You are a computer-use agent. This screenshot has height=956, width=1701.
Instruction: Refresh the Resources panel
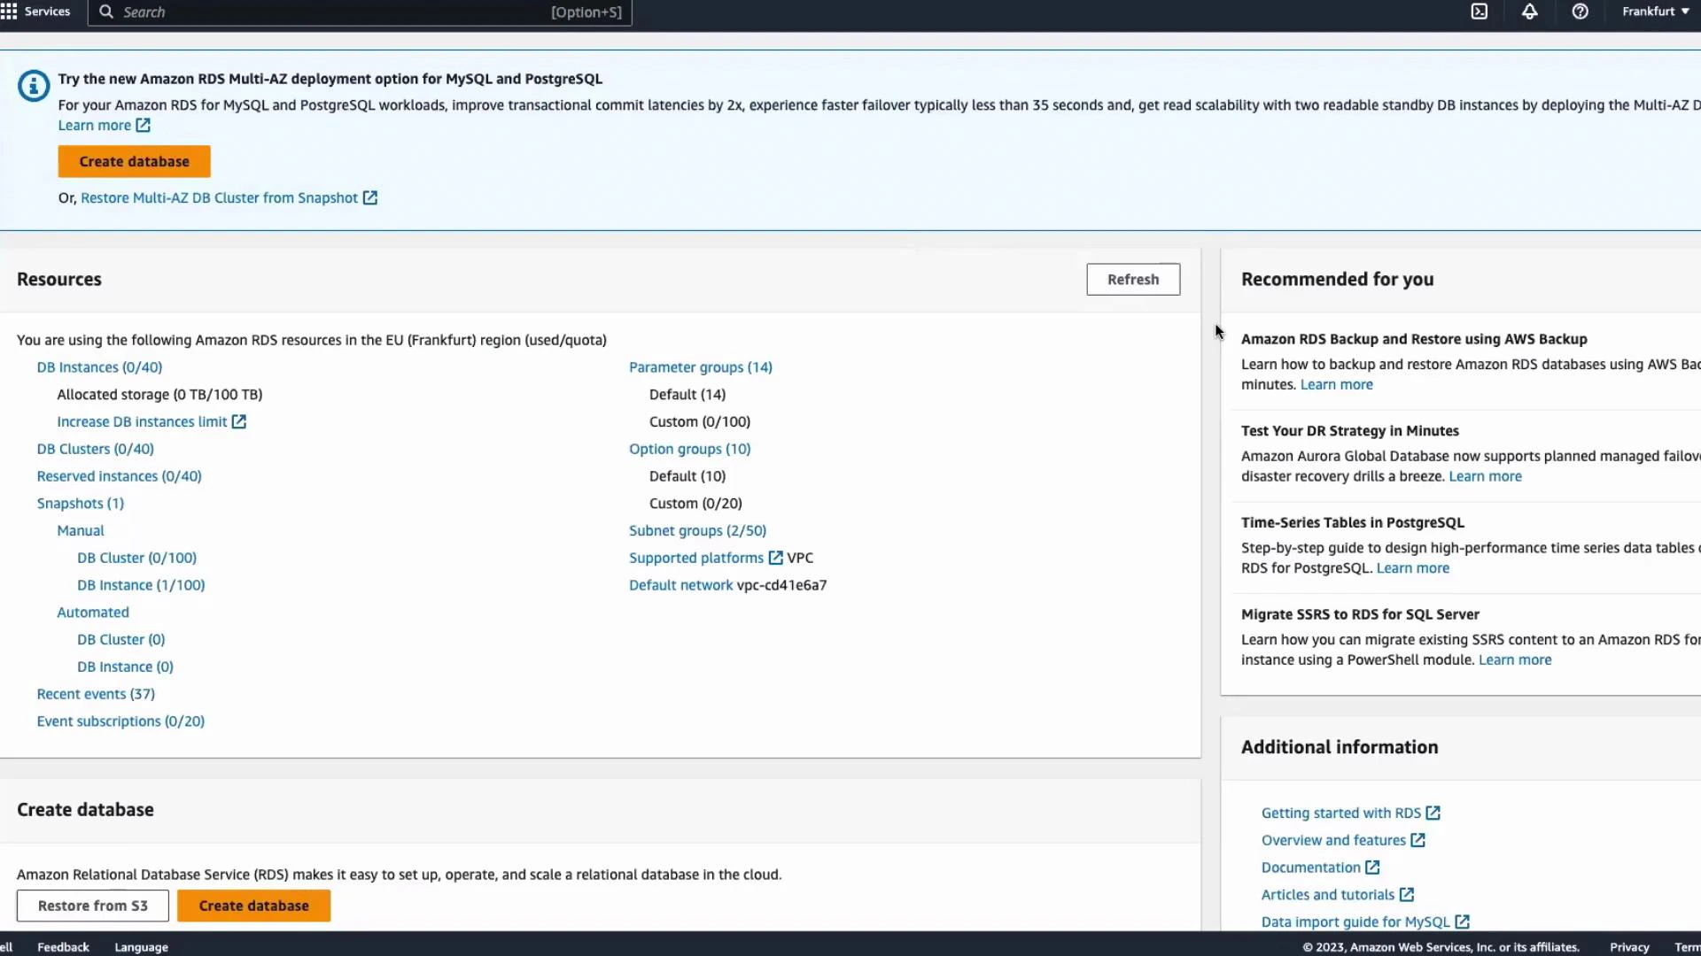pyautogui.click(x=1132, y=279)
